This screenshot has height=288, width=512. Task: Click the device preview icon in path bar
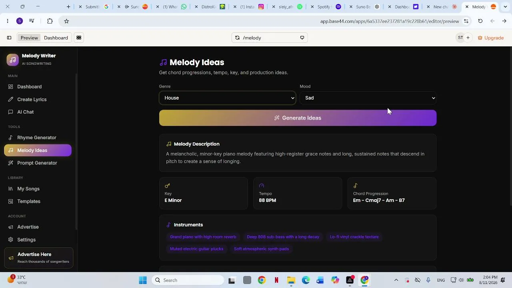pos(302,38)
